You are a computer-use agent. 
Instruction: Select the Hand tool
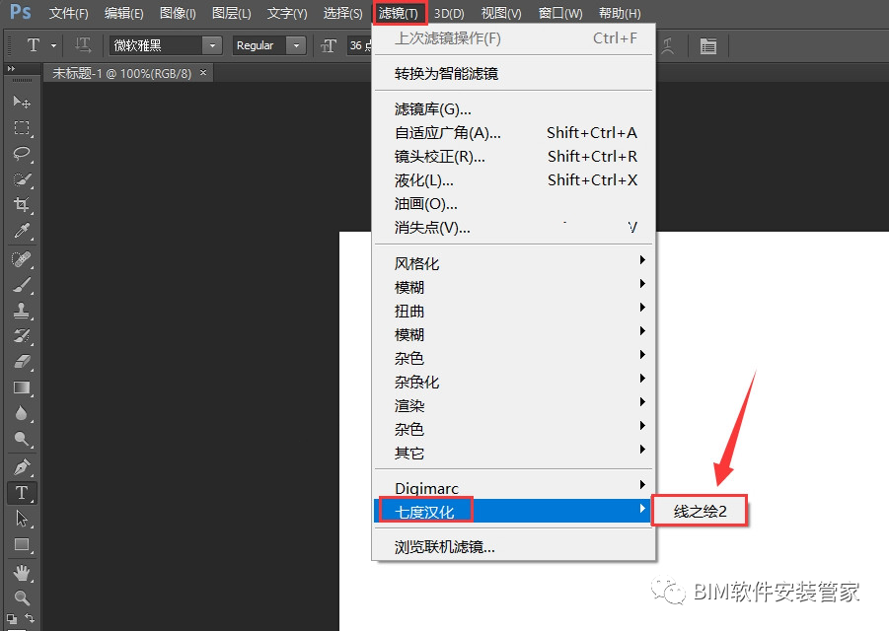tap(22, 573)
